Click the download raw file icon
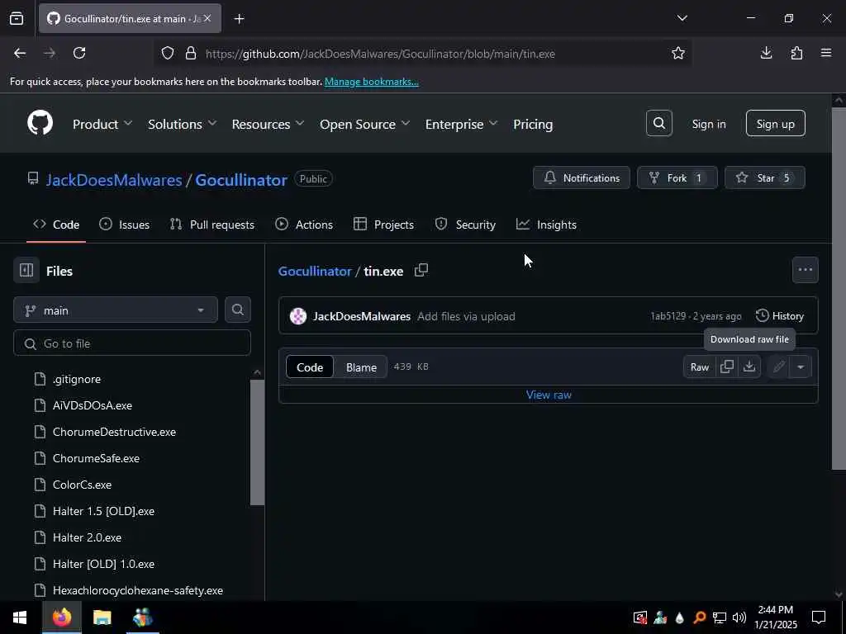Image resolution: width=846 pixels, height=634 pixels. (749, 367)
